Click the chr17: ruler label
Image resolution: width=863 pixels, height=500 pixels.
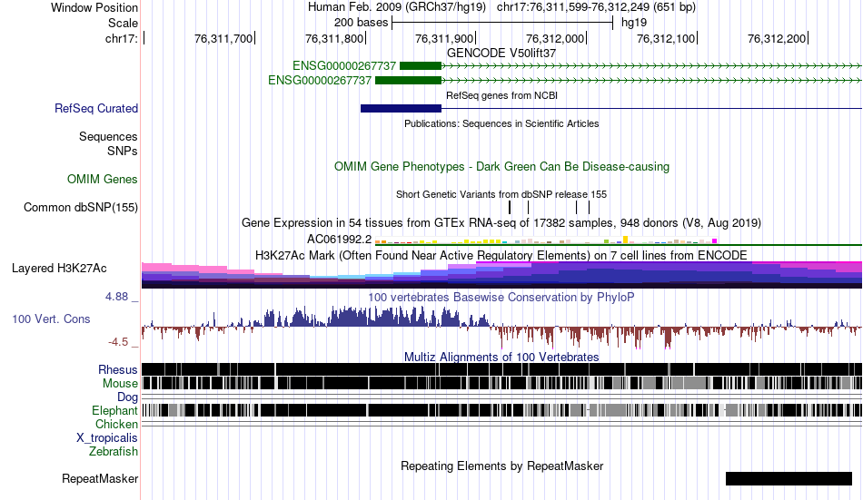point(122,38)
